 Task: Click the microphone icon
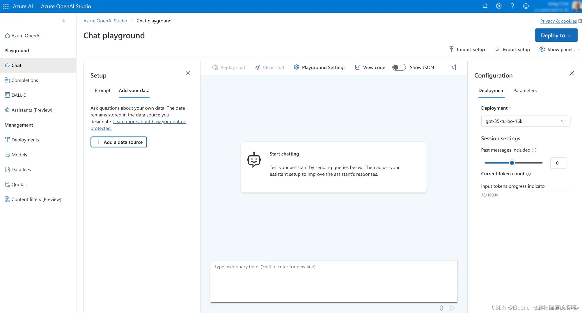tap(441, 308)
